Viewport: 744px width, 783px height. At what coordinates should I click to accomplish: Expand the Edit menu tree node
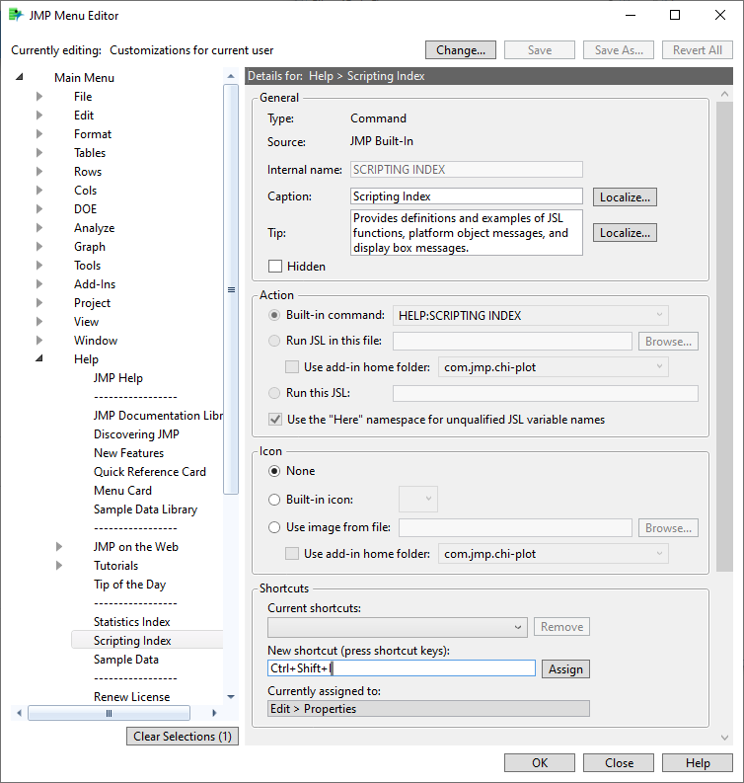click(39, 116)
